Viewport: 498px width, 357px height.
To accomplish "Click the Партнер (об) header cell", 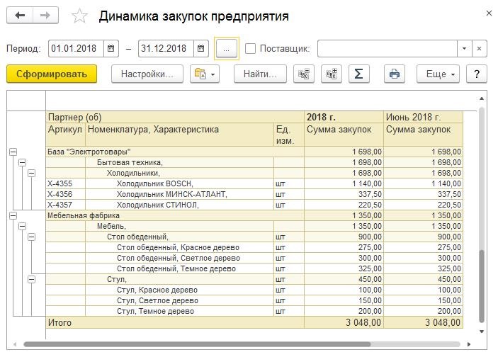I will point(175,117).
